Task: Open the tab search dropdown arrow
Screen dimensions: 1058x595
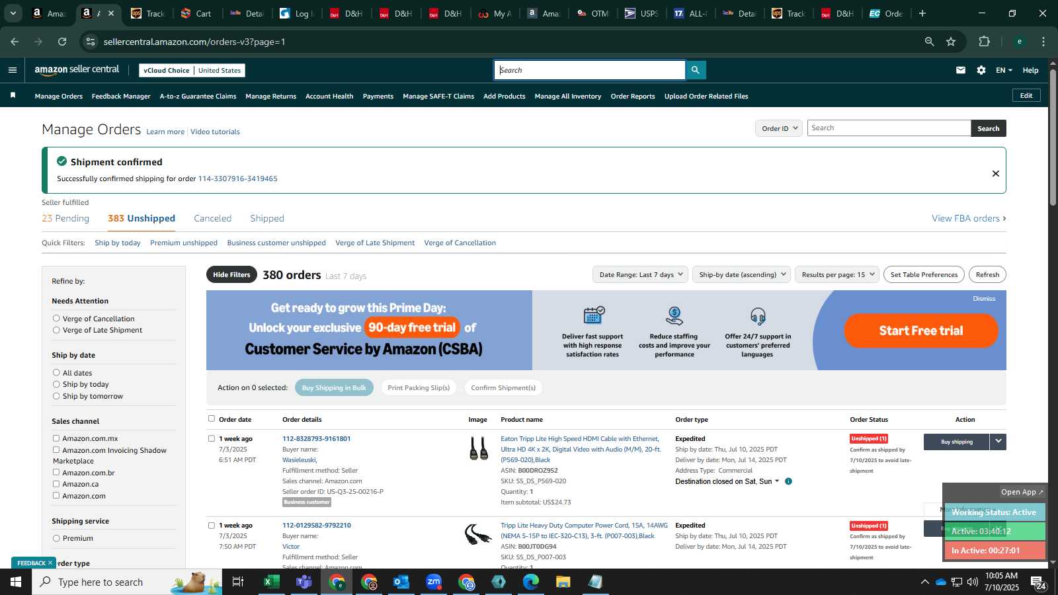Action: (13, 13)
